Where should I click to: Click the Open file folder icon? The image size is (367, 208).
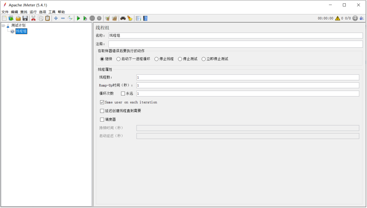(18, 18)
